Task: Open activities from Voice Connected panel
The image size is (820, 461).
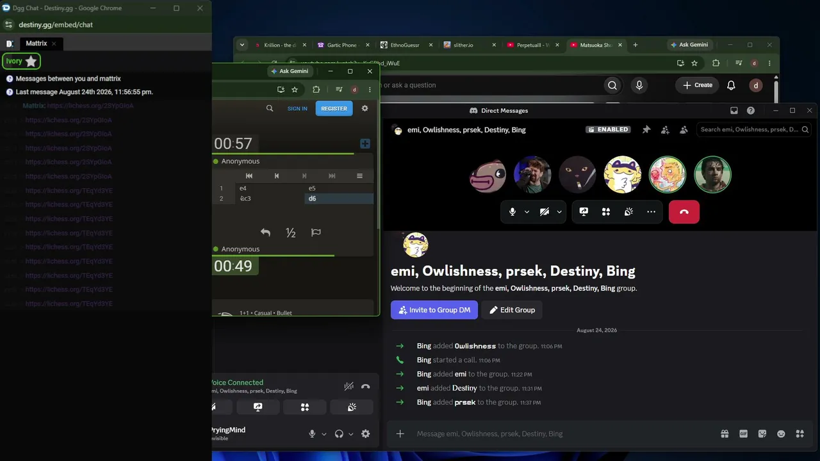Action: [x=305, y=407]
